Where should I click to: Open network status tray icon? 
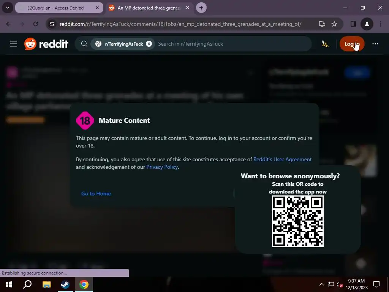[x=331, y=284]
